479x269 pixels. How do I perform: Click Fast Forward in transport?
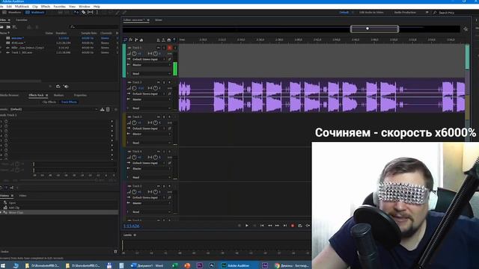coord(277,226)
